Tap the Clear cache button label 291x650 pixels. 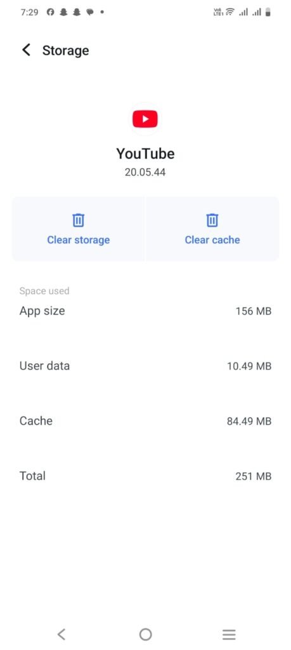212,239
